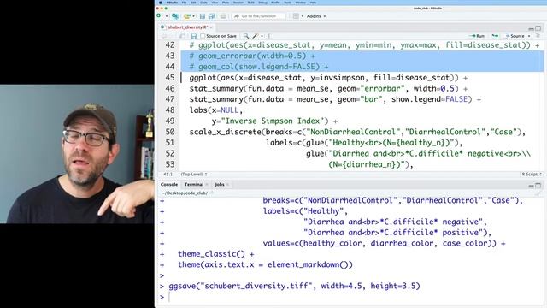Viewport: 547px width, 308px height.
Task: Click the Save All documents icon
Action: coord(211,16)
